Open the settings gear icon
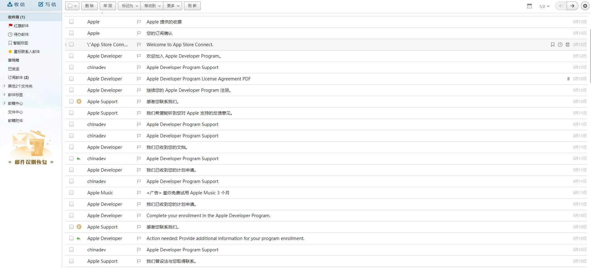Image resolution: width=591 pixels, height=268 pixels. click(x=585, y=6)
